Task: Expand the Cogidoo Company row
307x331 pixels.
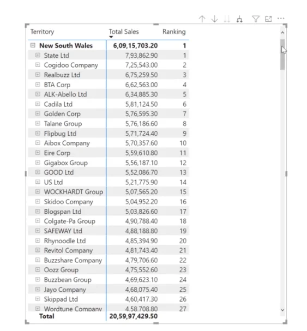Action: click(38, 65)
